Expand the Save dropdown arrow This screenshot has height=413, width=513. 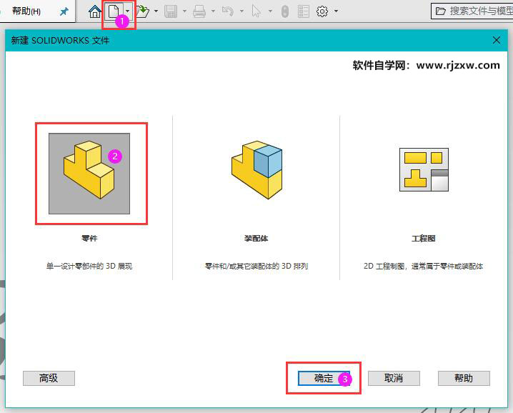pos(184,11)
